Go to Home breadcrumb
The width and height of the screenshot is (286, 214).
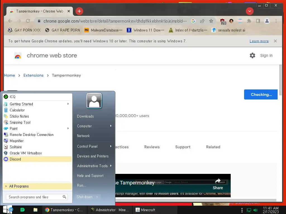[9, 75]
